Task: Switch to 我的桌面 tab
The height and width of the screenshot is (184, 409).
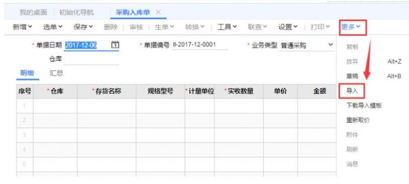Action: click(x=33, y=12)
